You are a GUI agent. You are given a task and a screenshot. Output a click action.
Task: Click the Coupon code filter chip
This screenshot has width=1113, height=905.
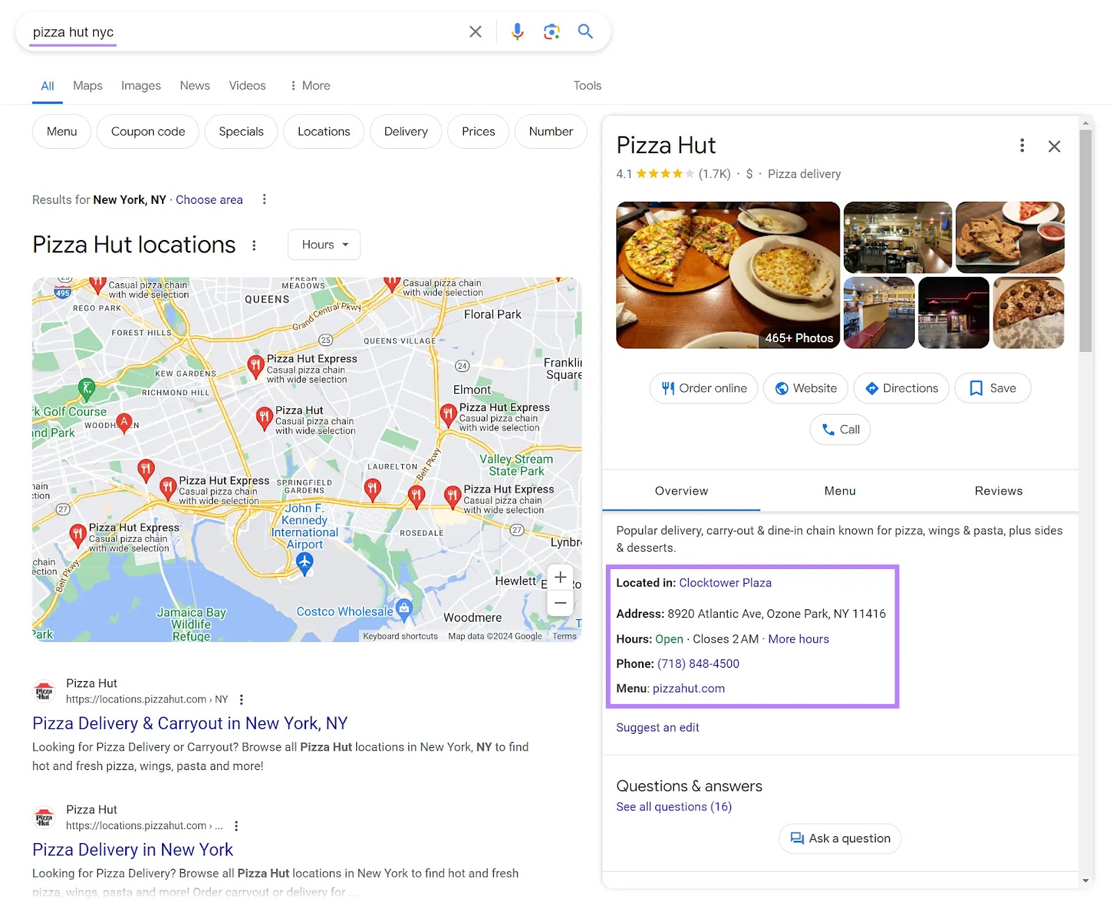[x=148, y=131]
